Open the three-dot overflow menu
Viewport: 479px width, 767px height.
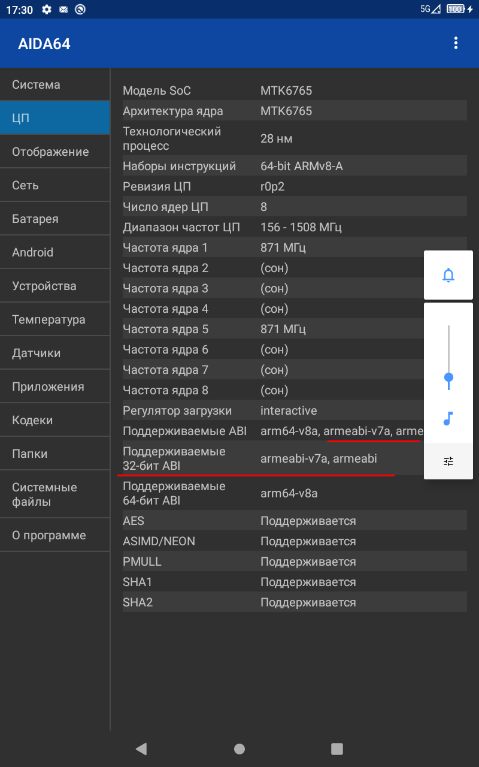pyautogui.click(x=456, y=43)
